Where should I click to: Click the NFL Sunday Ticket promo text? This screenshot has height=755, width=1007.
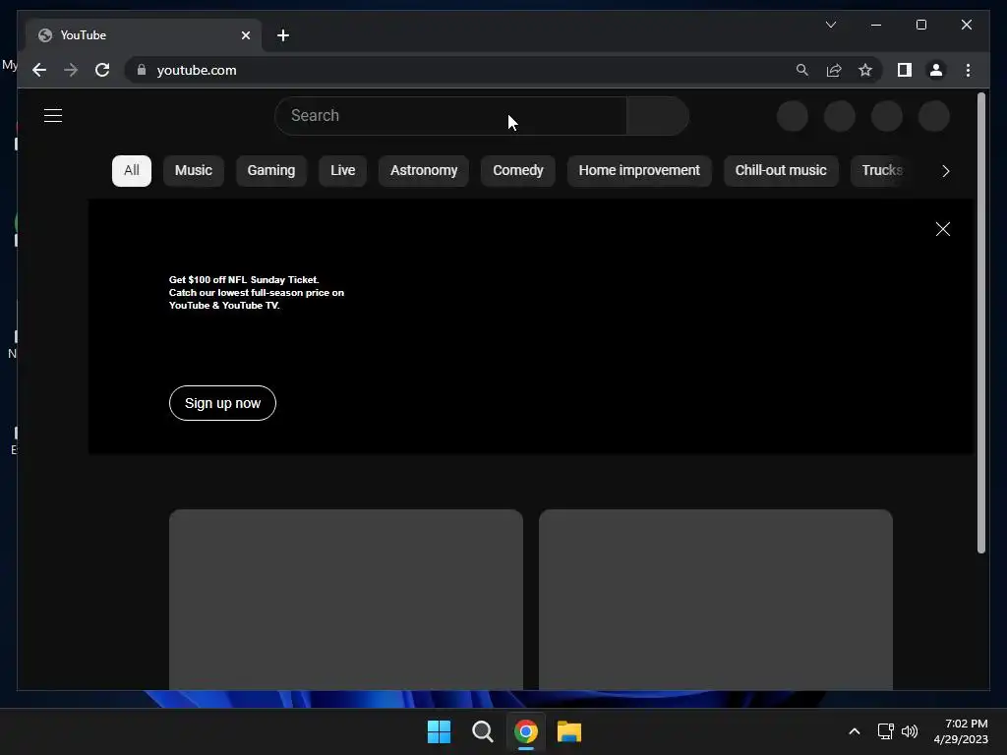[x=257, y=293]
